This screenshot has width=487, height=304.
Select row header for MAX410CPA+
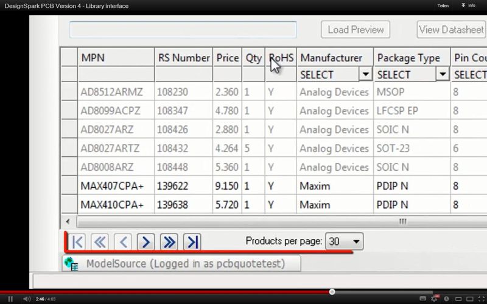tap(69, 204)
